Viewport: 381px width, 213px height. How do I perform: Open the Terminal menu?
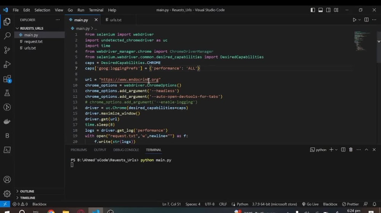pyautogui.click(x=96, y=10)
